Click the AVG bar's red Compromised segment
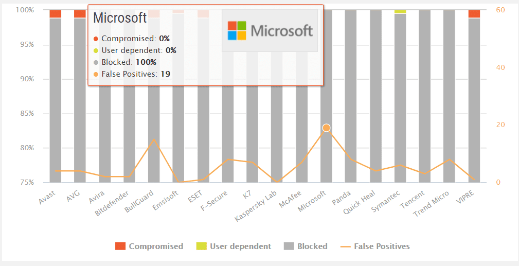Image resolution: width=519 pixels, height=266 pixels. 80,14
